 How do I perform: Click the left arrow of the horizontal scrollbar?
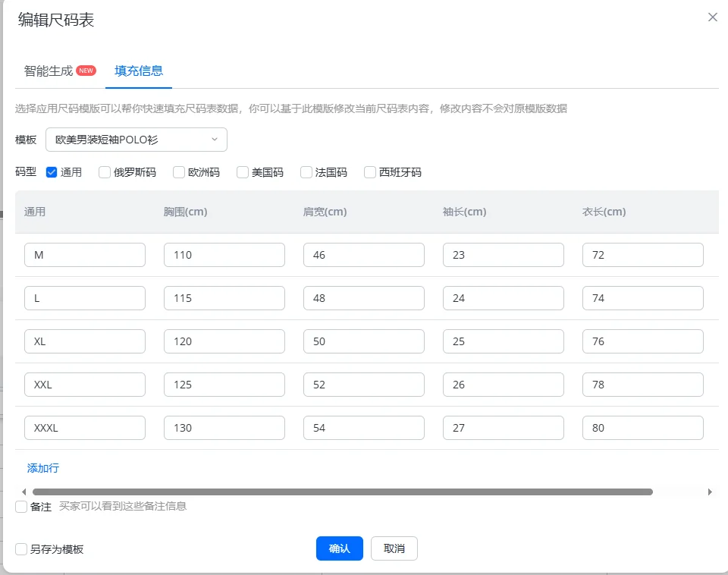pos(24,492)
